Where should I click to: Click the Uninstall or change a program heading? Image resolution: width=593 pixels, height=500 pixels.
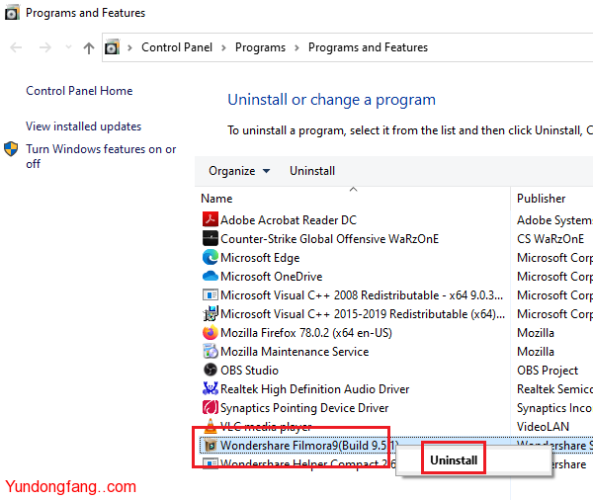[331, 100]
